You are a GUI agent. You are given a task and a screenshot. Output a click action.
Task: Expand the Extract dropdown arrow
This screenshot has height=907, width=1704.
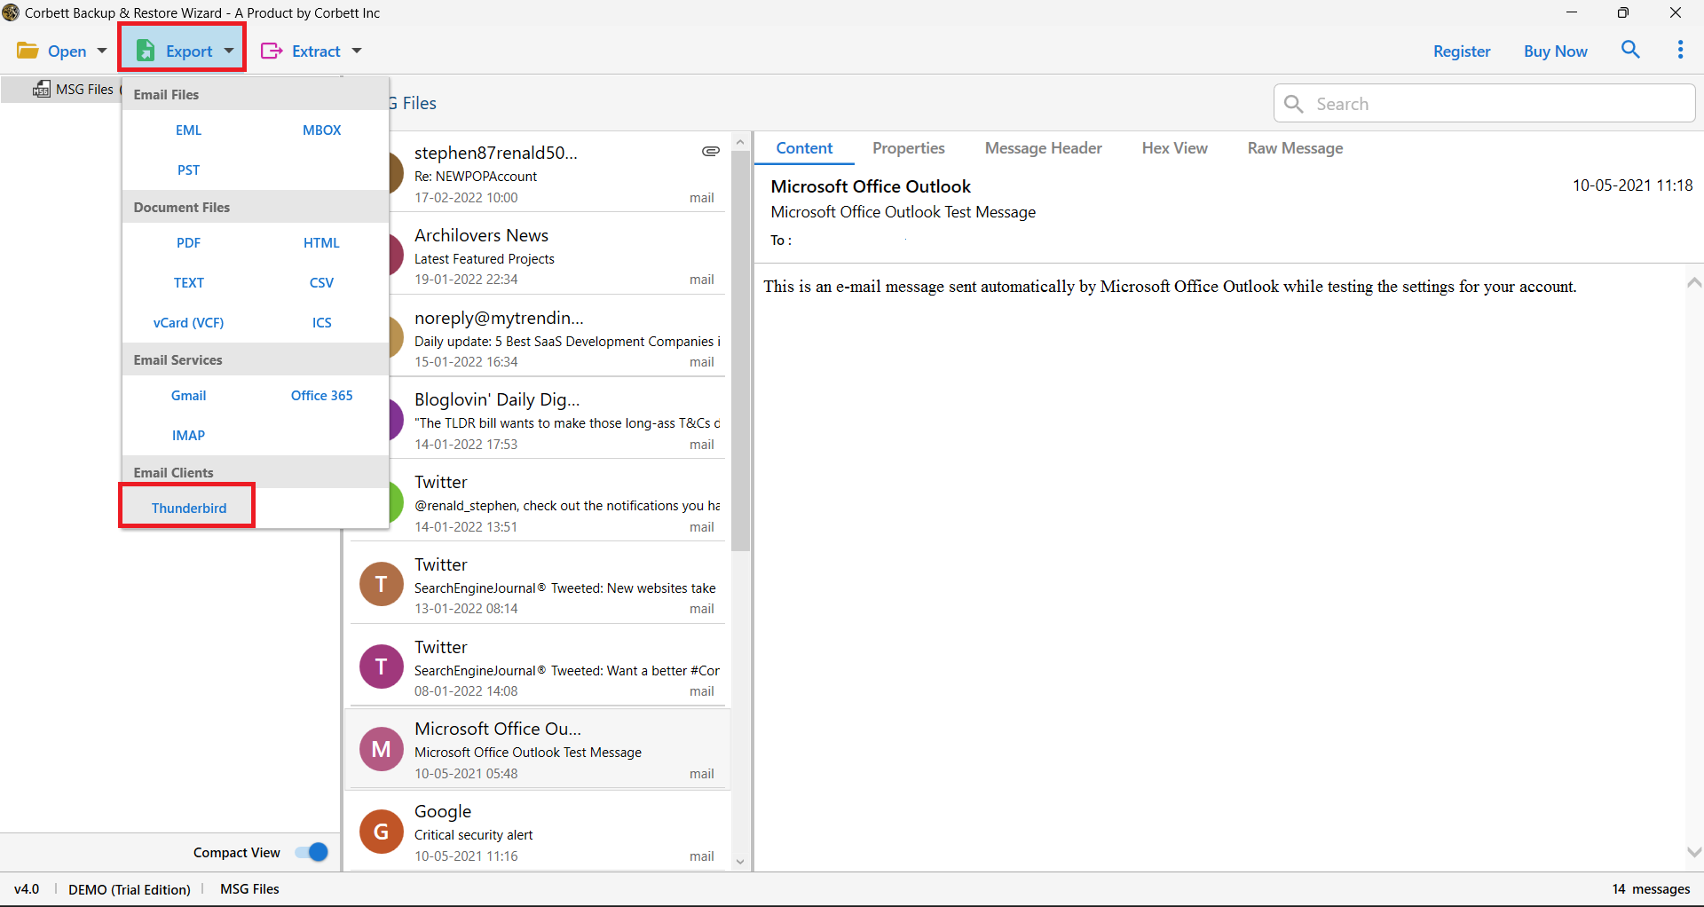click(357, 51)
